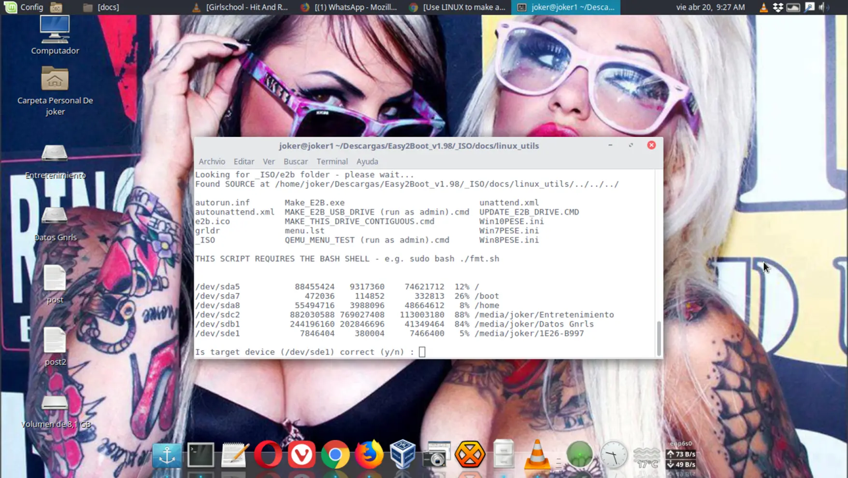Launch Google Chrome from the dock
The image size is (848, 478).
335,455
